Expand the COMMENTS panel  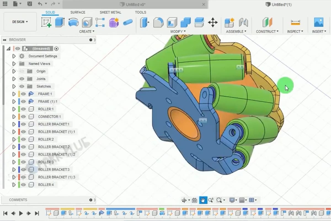click(x=91, y=200)
